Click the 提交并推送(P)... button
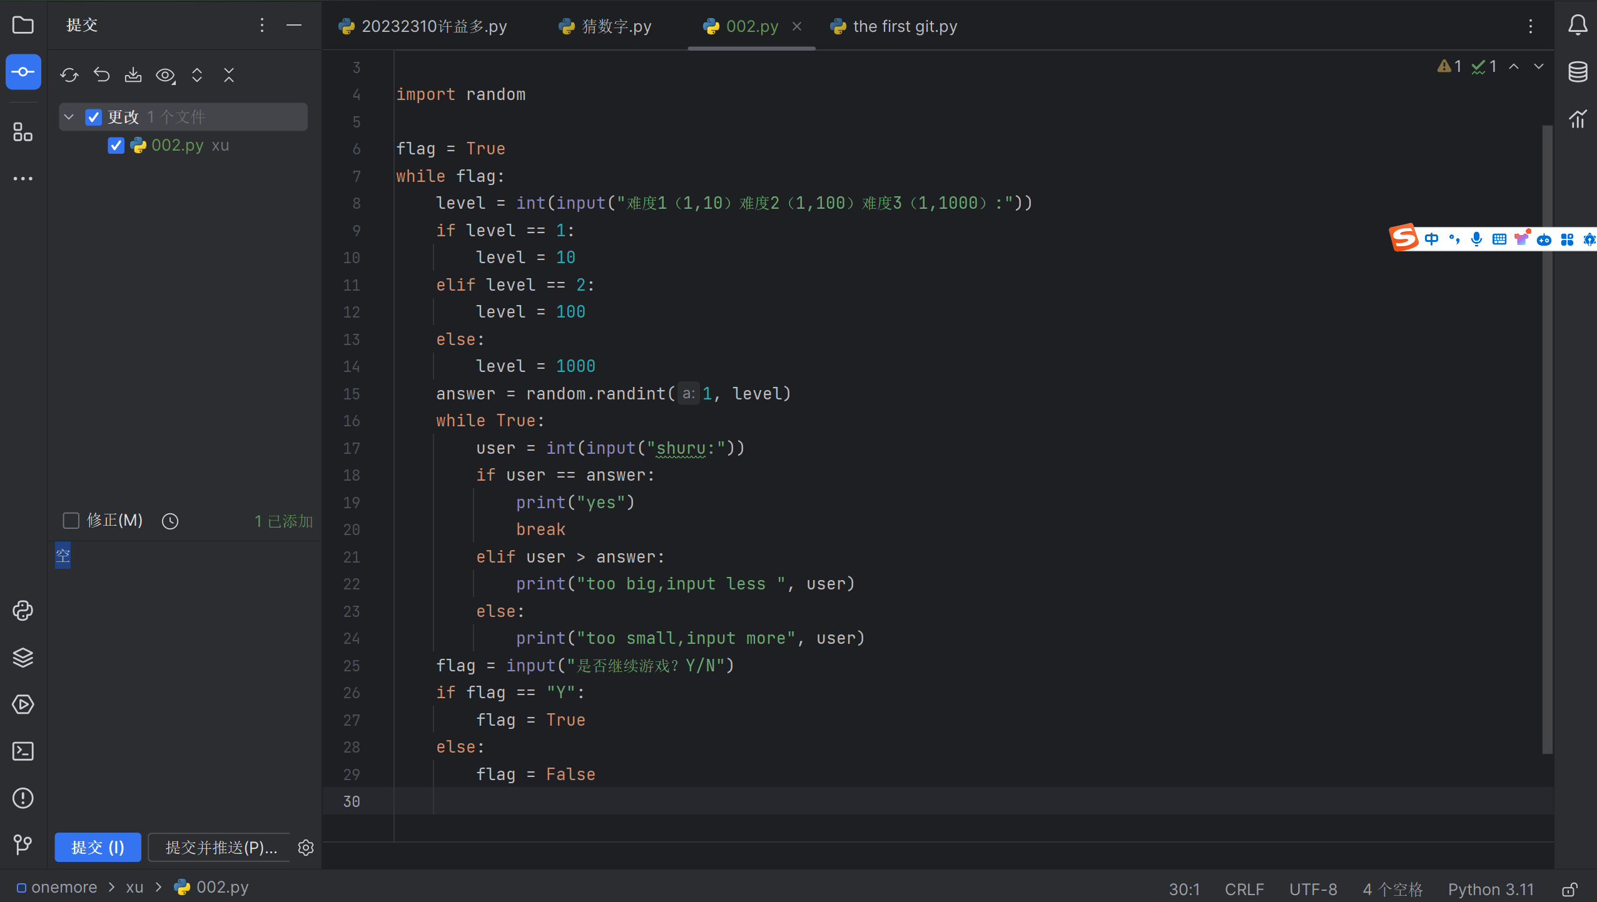Screen dimensions: 1597x902 pyautogui.click(x=220, y=847)
